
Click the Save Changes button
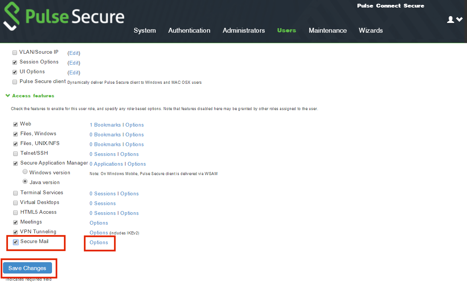[x=27, y=268]
